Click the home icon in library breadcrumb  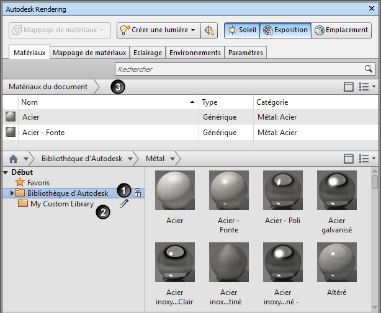tap(13, 159)
